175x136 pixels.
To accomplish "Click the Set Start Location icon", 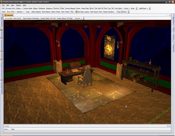I will point(77,12).
